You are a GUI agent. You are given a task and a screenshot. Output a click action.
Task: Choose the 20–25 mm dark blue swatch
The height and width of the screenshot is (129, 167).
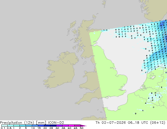[x=47, y=126]
